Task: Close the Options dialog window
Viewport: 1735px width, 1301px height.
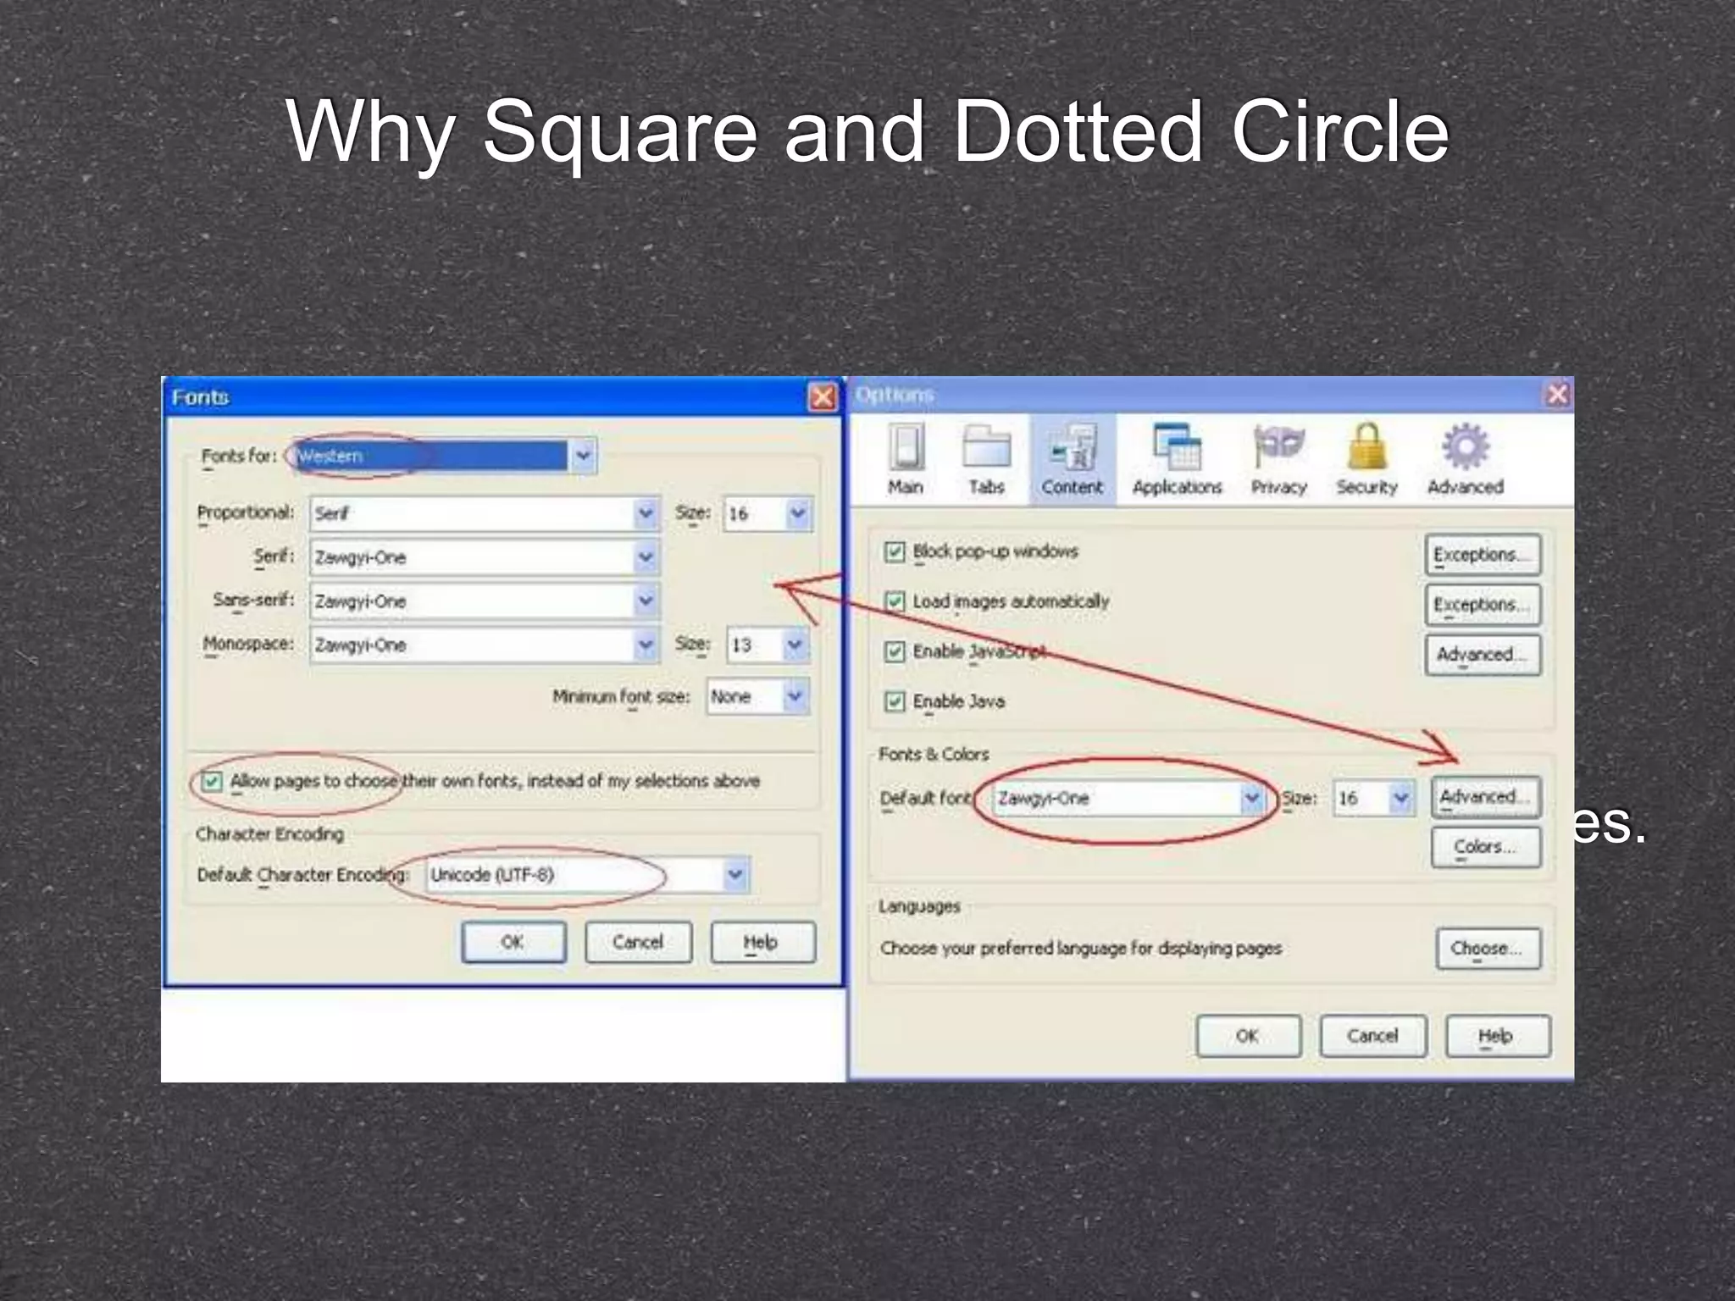Action: tap(1557, 394)
